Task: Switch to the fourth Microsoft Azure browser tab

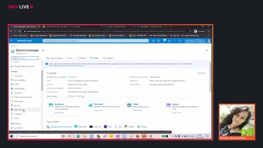Action: pyautogui.click(x=120, y=27)
